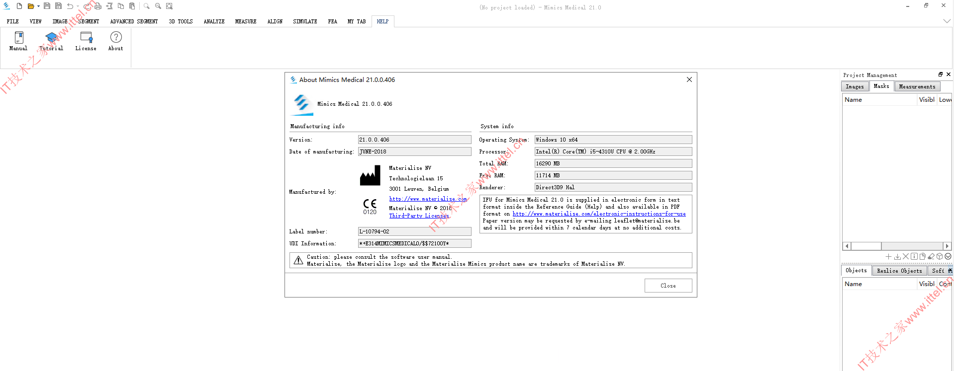Open the Manual from Help ribbon
The image size is (954, 371).
pyautogui.click(x=18, y=42)
